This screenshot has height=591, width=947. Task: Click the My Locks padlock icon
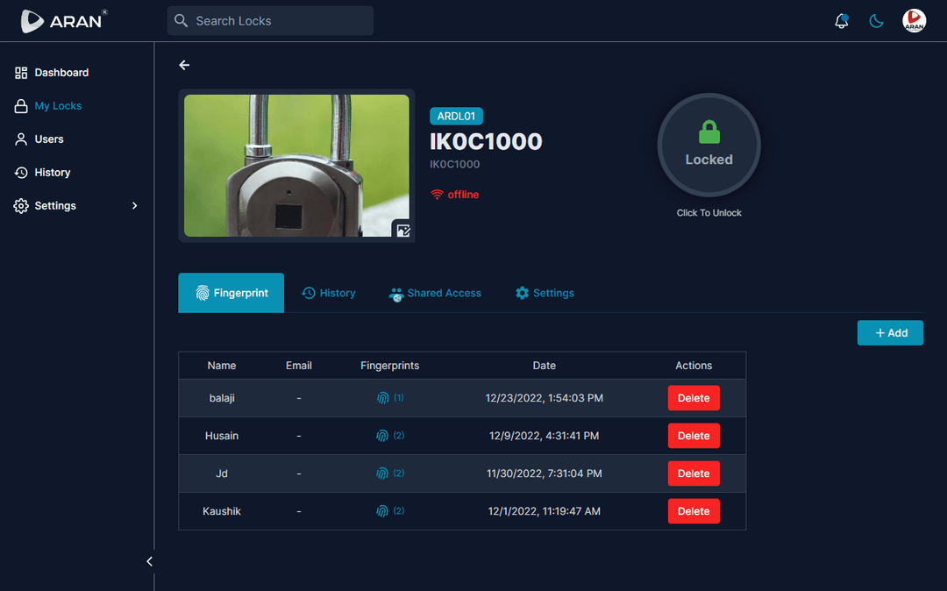21,106
